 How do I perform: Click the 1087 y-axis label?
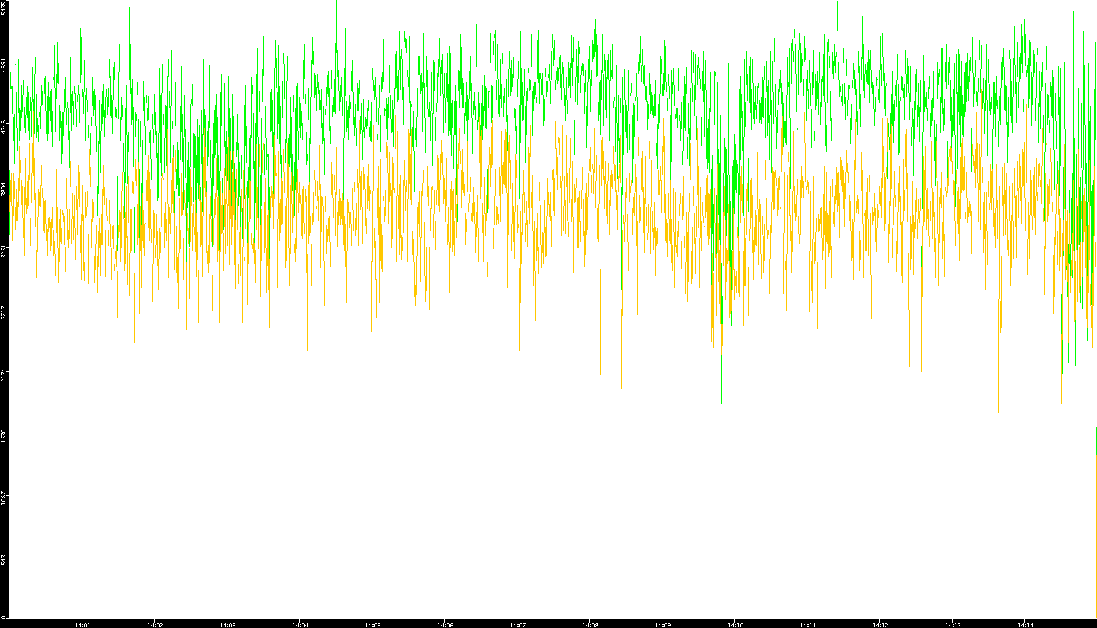pyautogui.click(x=4, y=497)
